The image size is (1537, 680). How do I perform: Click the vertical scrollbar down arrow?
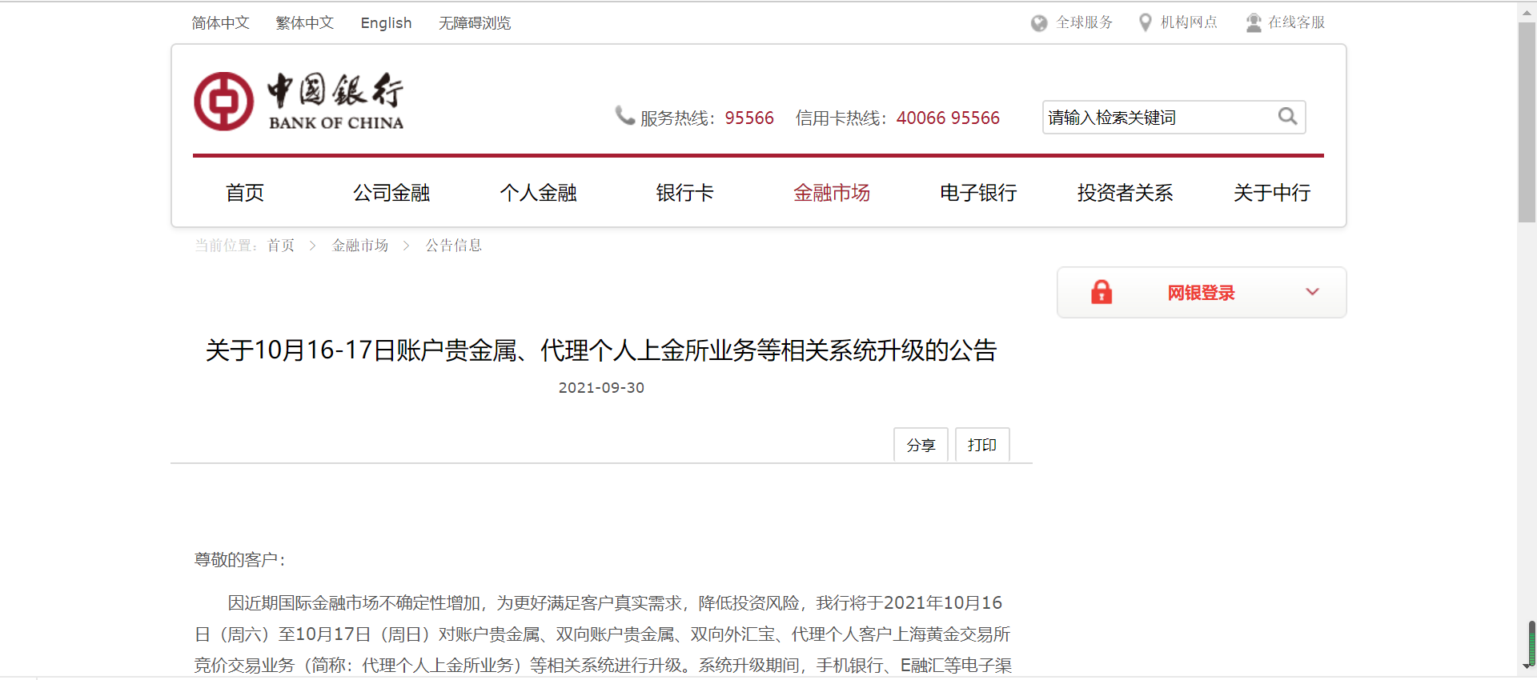pyautogui.click(x=1526, y=666)
